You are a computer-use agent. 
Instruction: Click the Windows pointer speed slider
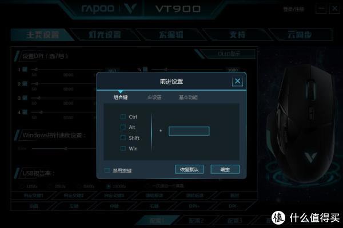(x=64, y=149)
